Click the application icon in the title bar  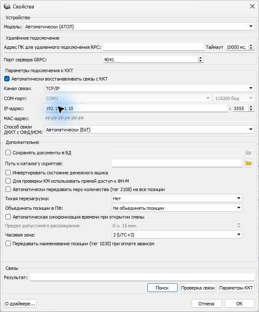tap(7, 6)
